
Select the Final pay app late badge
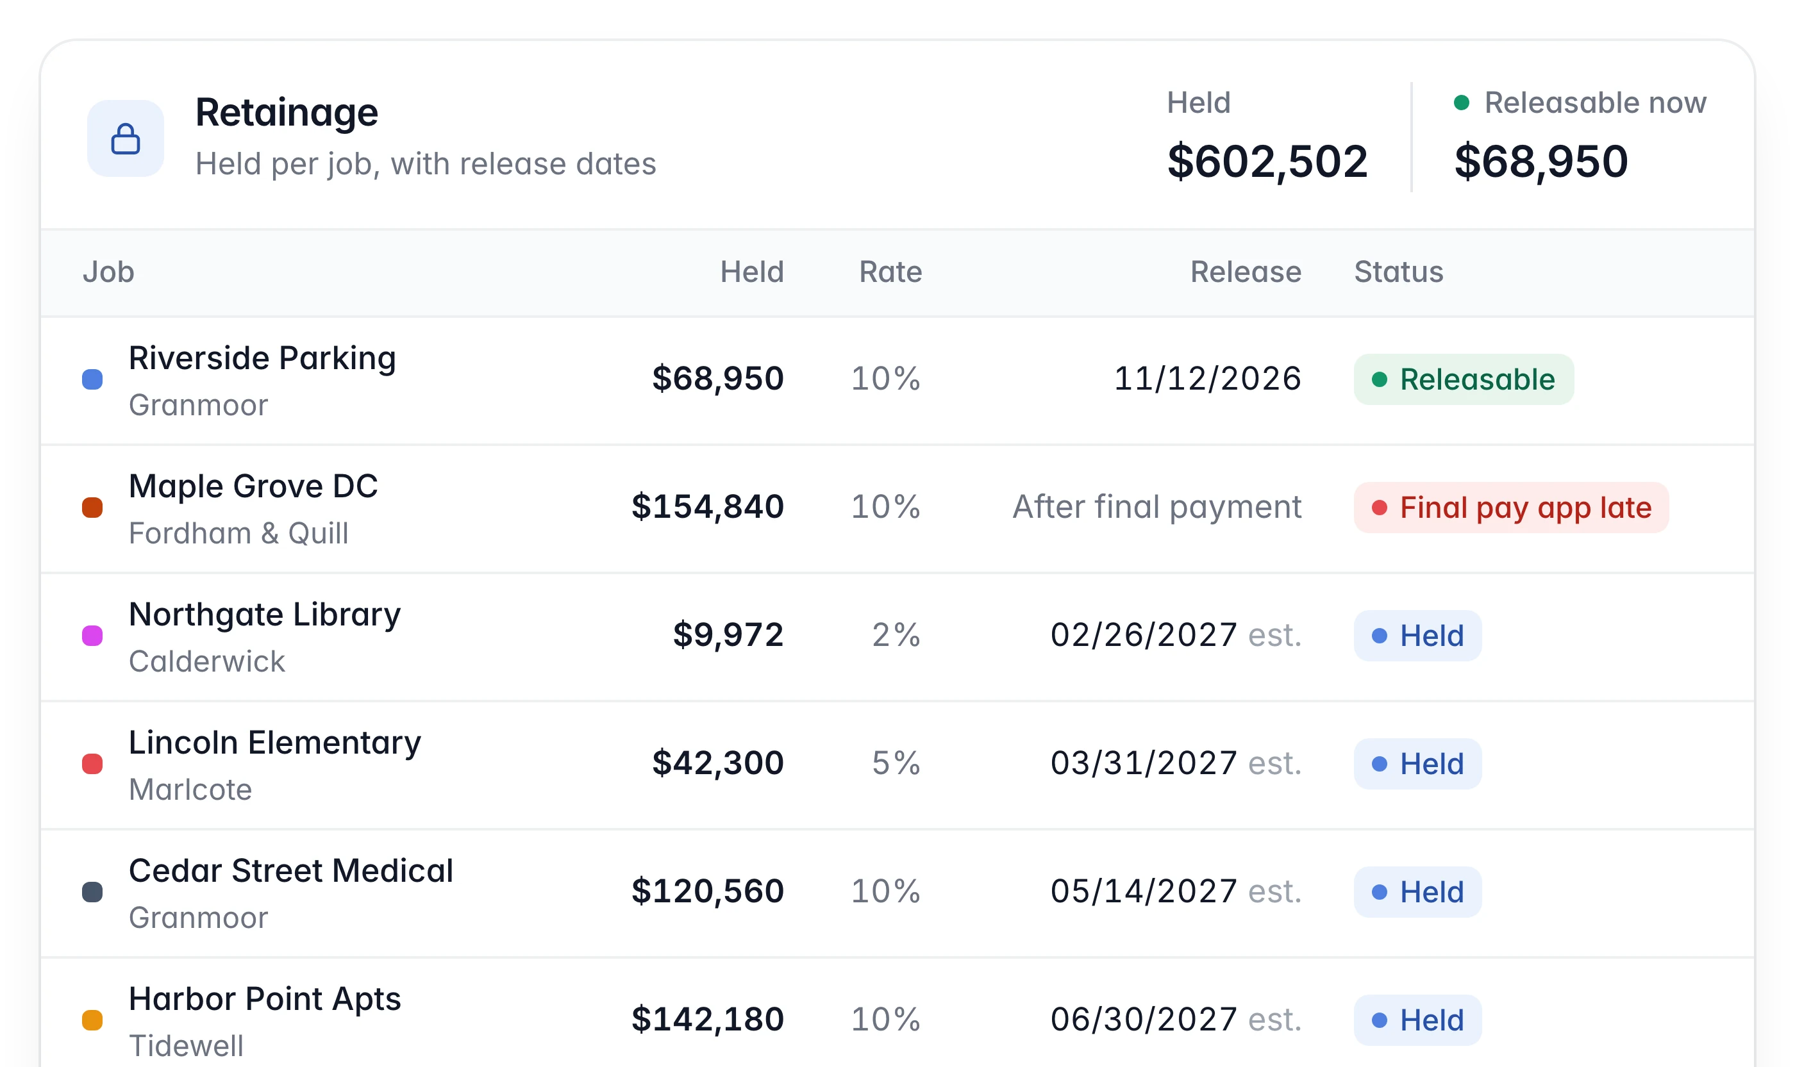1511,508
